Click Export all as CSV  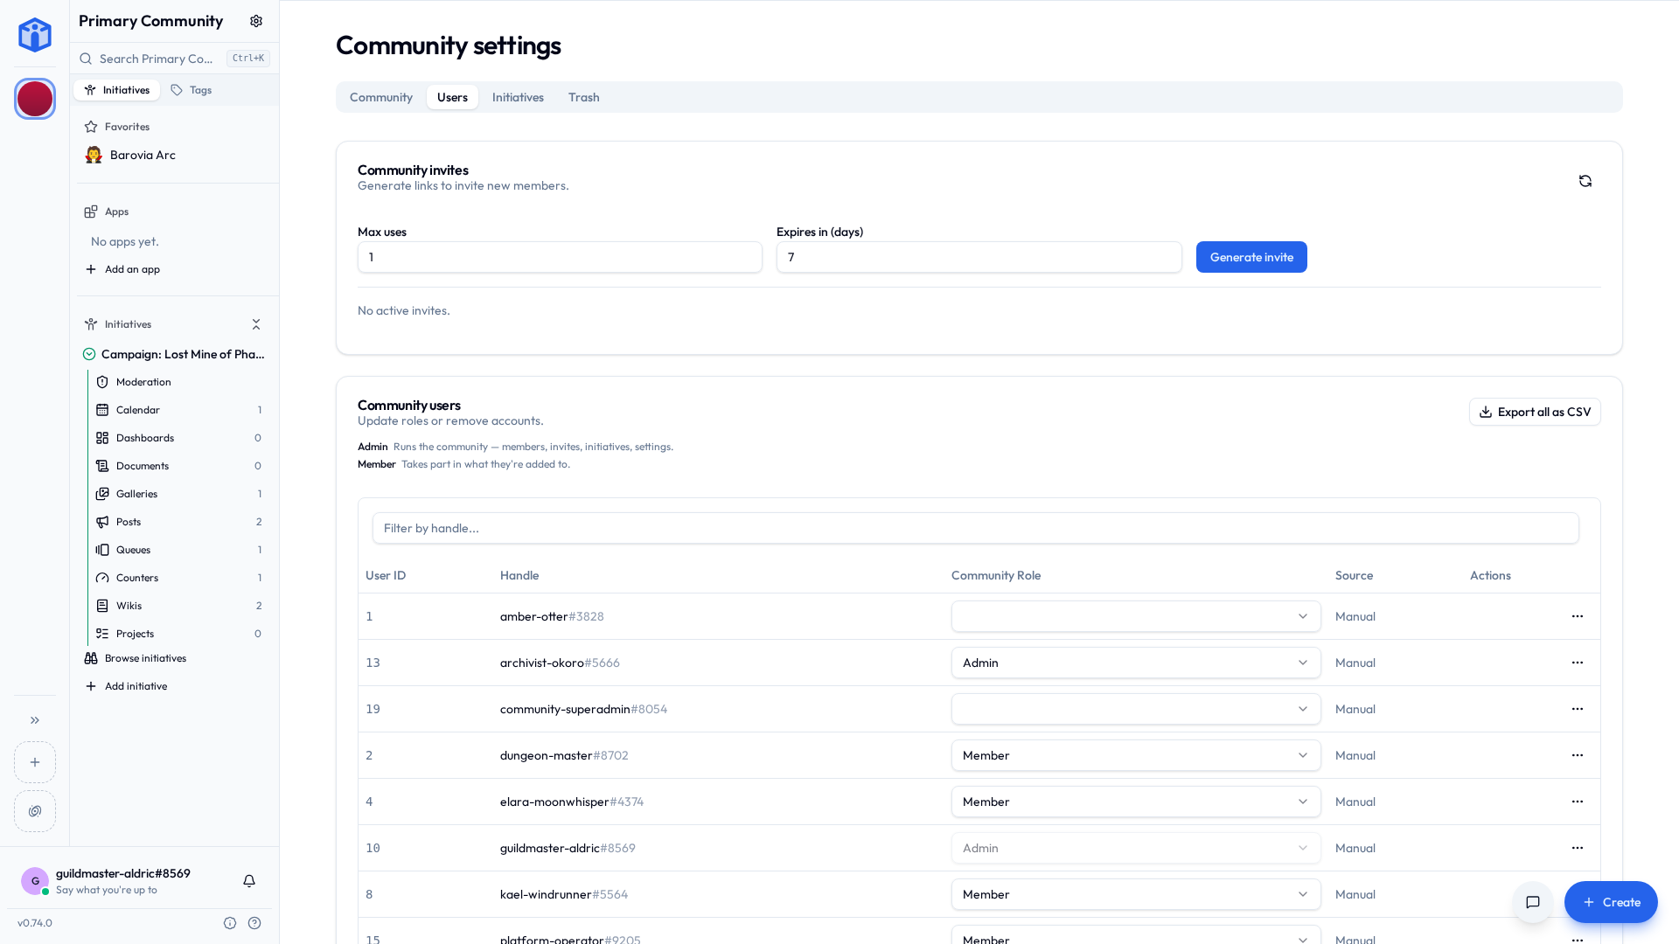(1535, 412)
